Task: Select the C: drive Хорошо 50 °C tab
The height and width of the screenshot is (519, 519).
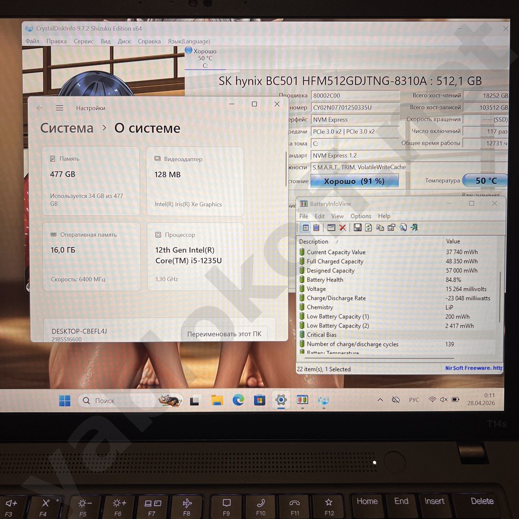Action: (x=205, y=58)
